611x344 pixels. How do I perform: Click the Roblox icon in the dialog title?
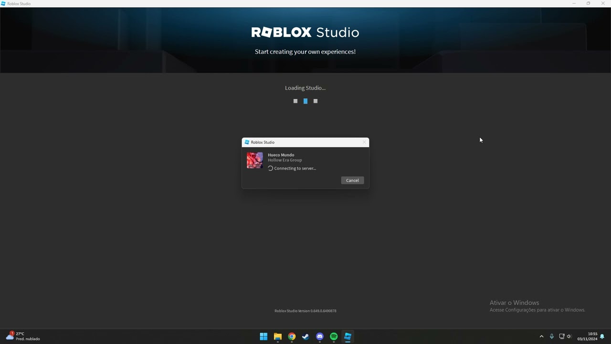pyautogui.click(x=247, y=142)
